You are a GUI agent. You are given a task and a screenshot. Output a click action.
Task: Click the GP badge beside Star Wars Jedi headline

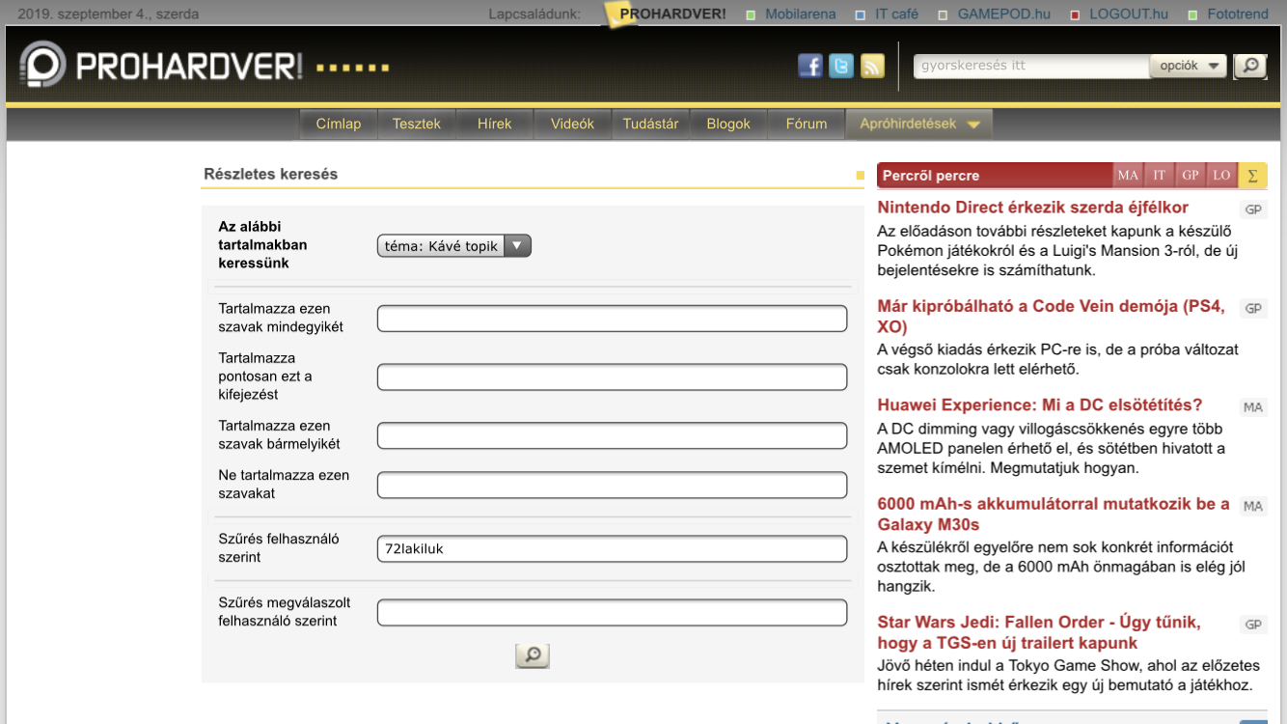(1253, 625)
